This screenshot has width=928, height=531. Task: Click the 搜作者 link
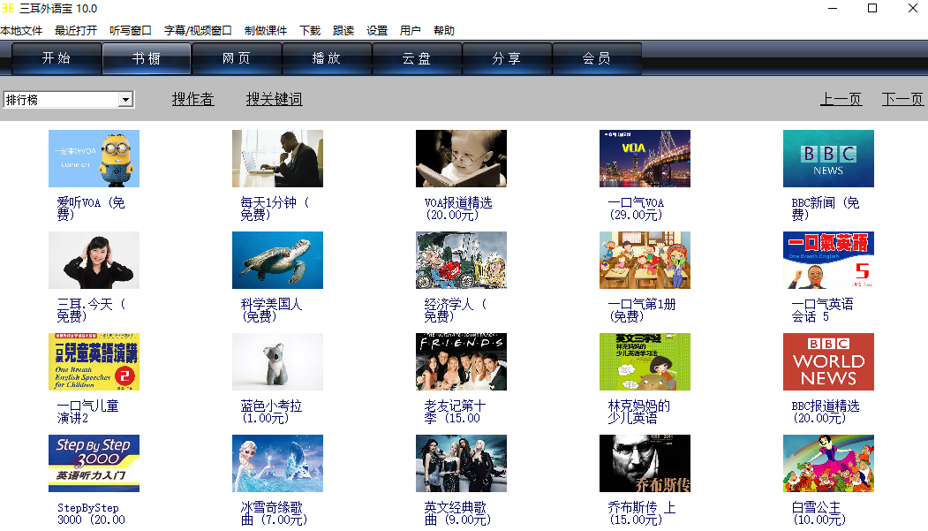[193, 100]
